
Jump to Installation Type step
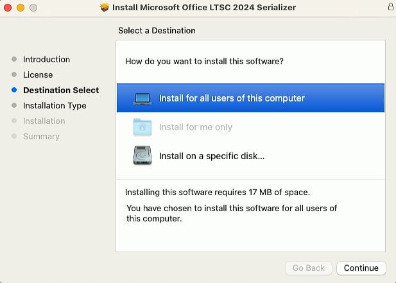(55, 105)
